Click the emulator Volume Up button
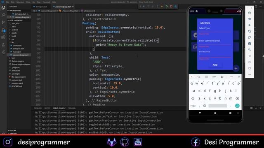 tap(250, 19)
